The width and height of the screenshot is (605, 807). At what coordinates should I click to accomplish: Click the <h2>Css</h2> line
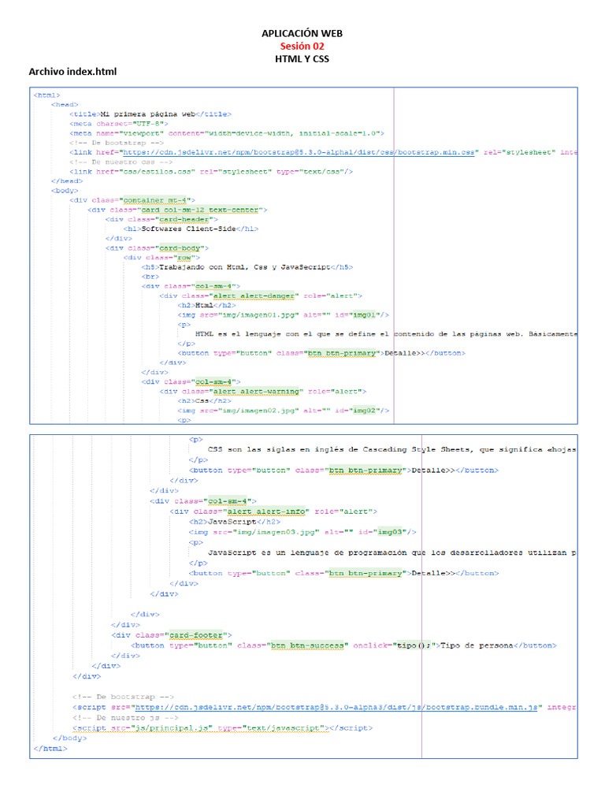coord(204,401)
